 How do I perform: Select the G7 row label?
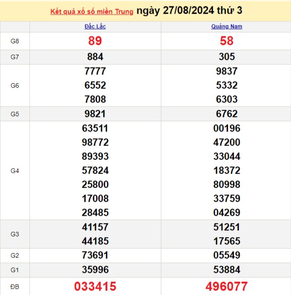pyautogui.click(x=15, y=57)
